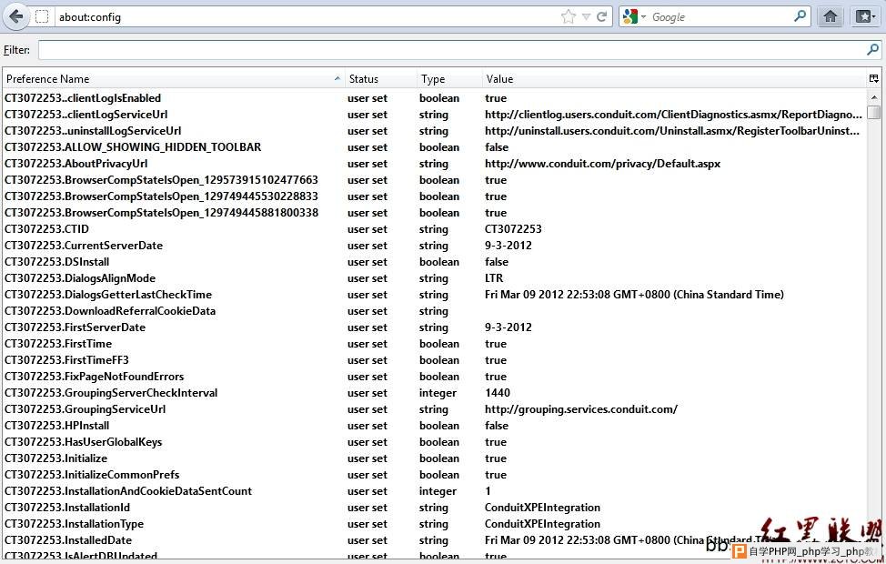Open the Google search engine dropdown
886x564 pixels.
[634, 16]
